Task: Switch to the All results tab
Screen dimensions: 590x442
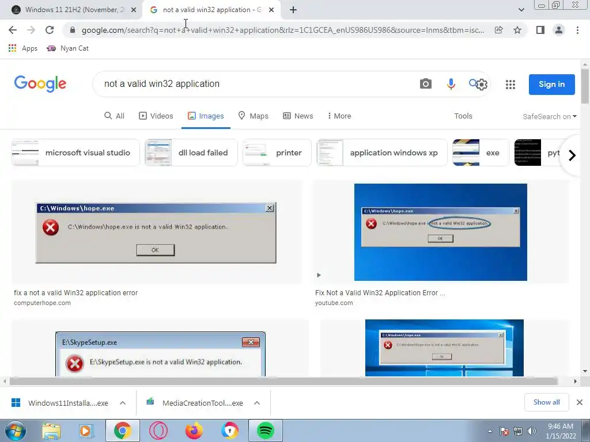Action: tap(114, 116)
